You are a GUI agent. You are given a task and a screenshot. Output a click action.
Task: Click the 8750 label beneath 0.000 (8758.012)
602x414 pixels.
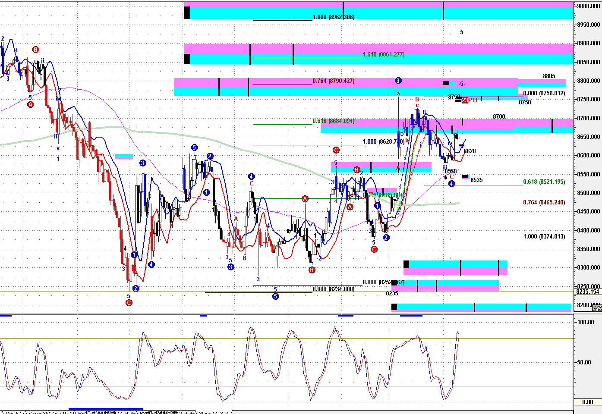pos(525,103)
